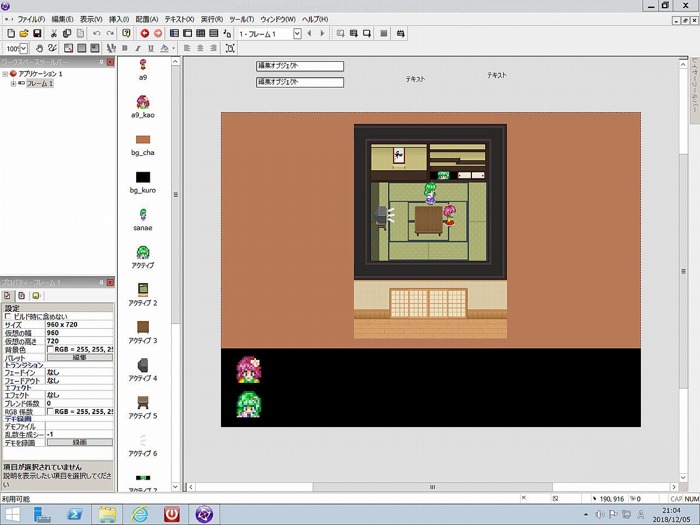
Task: Click the Stop toolbar icon
Action: click(x=383, y=34)
